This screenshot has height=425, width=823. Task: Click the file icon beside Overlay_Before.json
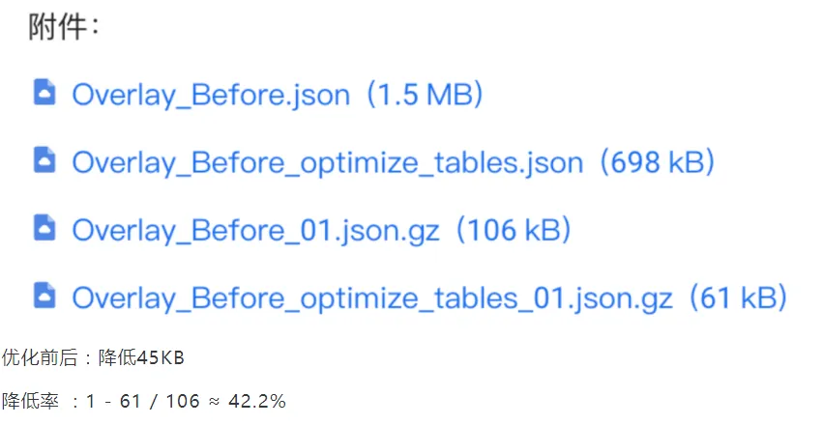(44, 93)
